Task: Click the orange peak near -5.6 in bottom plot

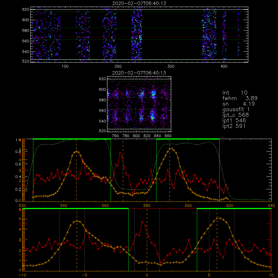Action: (x=77, y=221)
